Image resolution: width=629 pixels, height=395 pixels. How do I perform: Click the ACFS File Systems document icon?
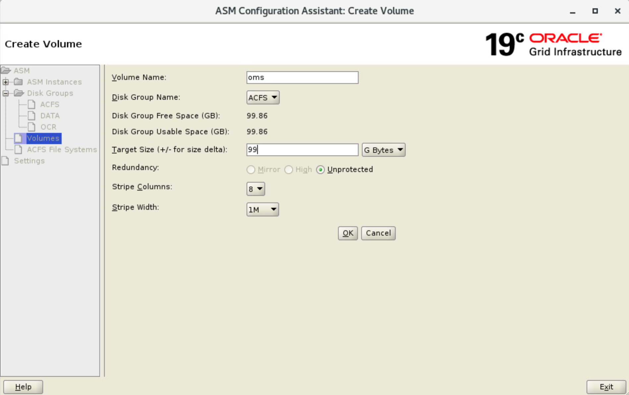(x=19, y=149)
